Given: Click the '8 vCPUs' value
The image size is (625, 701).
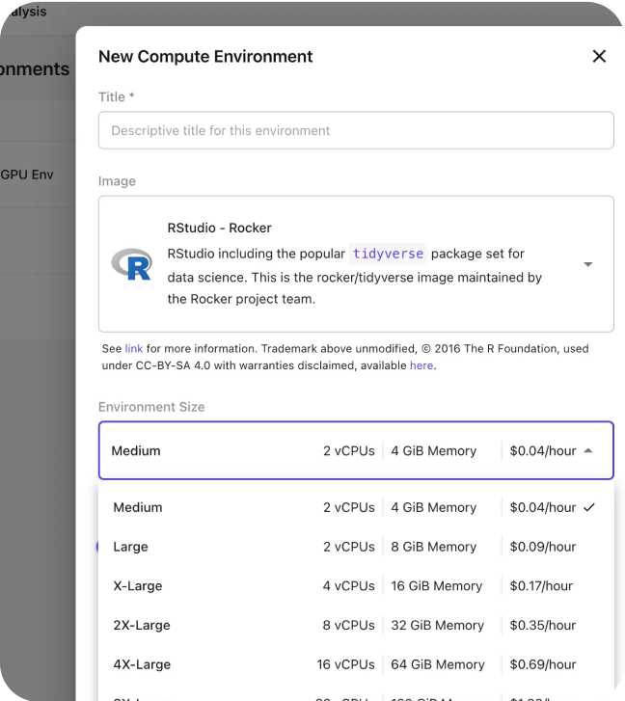Looking at the screenshot, I should point(349,626).
